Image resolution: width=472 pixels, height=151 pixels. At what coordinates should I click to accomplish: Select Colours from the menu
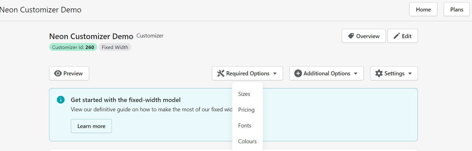point(247,141)
